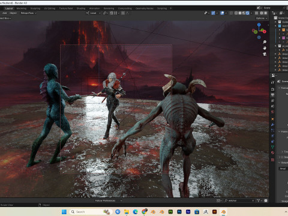The image size is (288, 216).
Task: Click the hand pan-view icon
Action: (265, 48)
